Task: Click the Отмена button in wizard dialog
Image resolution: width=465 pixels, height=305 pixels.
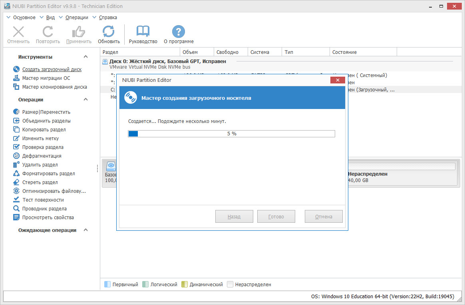Action: [324, 216]
